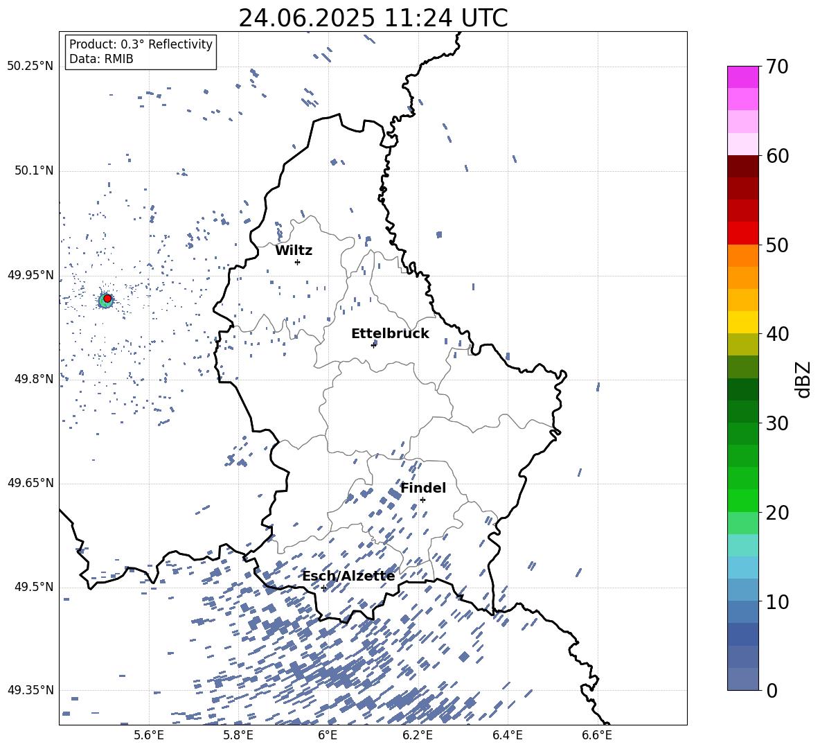Screen dimensions: 820x749
Task: Click the 40 colorbar tick label
Action: [777, 334]
